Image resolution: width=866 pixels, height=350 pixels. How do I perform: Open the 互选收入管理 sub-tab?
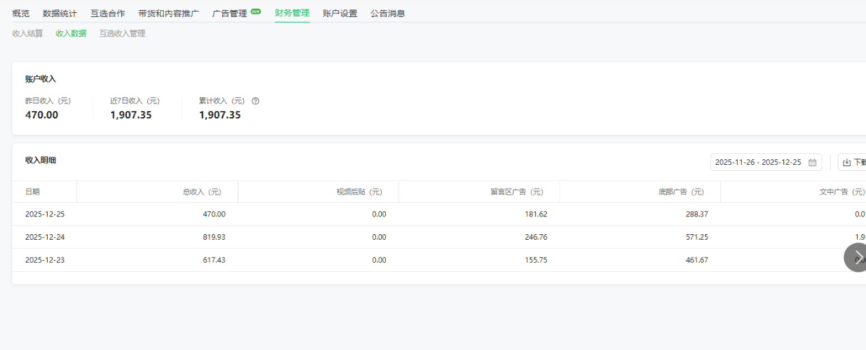tap(122, 33)
